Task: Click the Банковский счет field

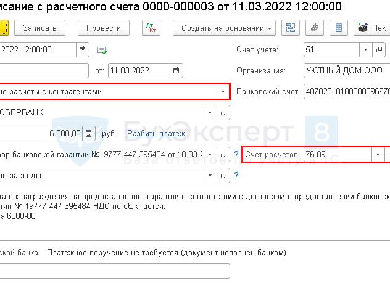Action: tap(347, 91)
